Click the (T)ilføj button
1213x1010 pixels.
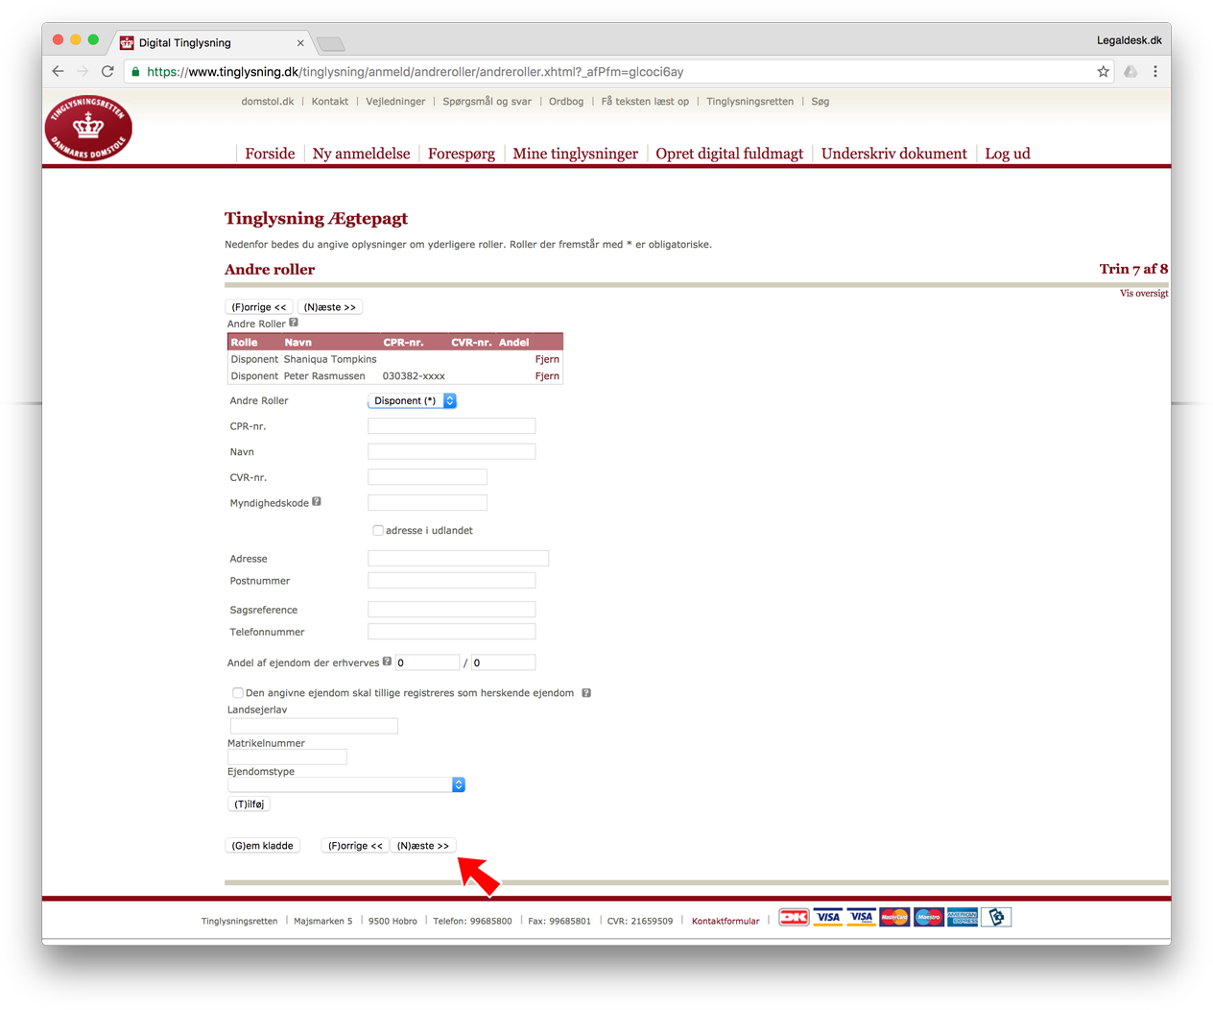249,805
